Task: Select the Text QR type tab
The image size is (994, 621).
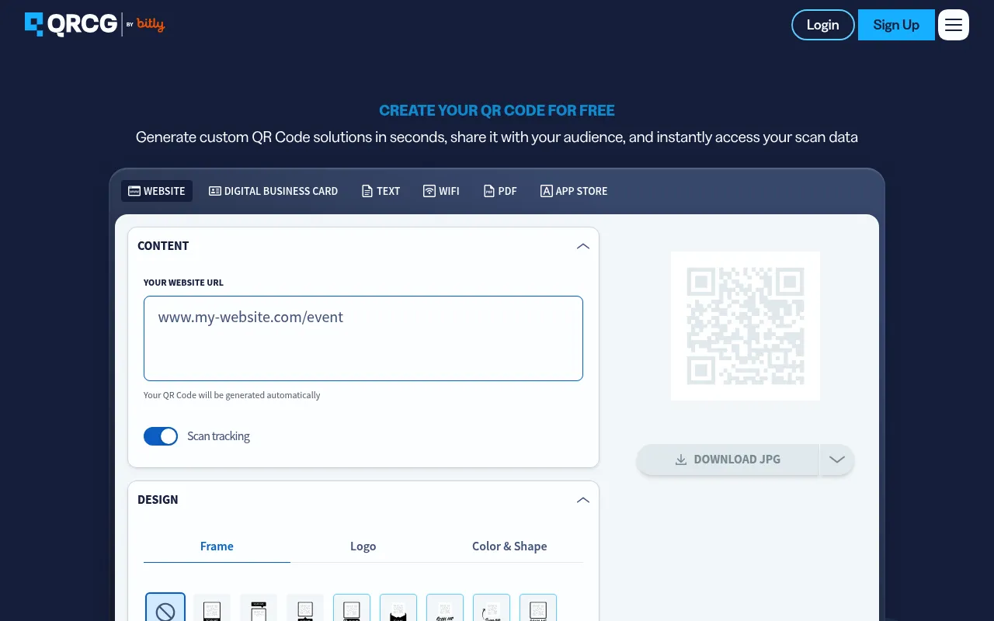Action: pos(381,191)
